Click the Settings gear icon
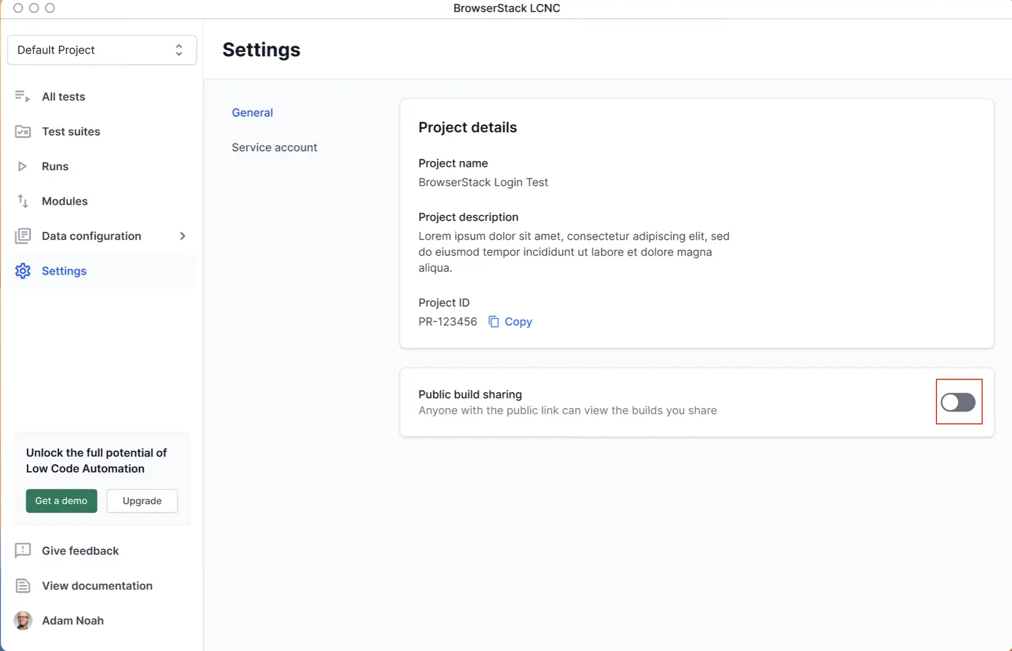The height and width of the screenshot is (651, 1012). click(x=22, y=271)
